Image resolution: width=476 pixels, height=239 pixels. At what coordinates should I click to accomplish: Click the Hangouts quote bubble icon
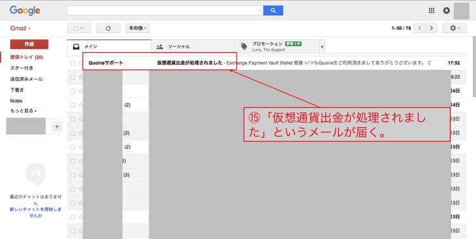36,175
